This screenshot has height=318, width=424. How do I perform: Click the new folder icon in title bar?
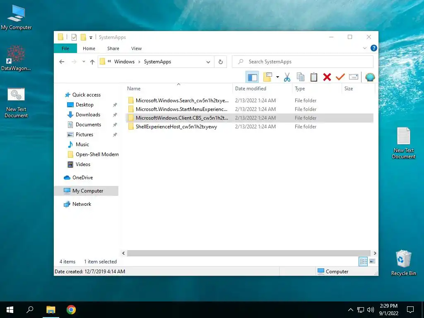tap(83, 37)
